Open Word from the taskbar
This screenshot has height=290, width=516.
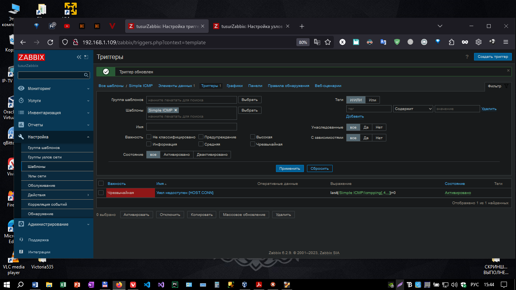coord(36,284)
